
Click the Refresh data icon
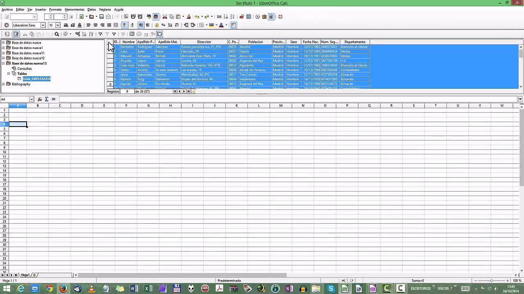65,34
